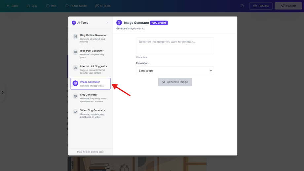
Task: Click the 'Generate images with AI.' subtitle
Action: pos(131,29)
